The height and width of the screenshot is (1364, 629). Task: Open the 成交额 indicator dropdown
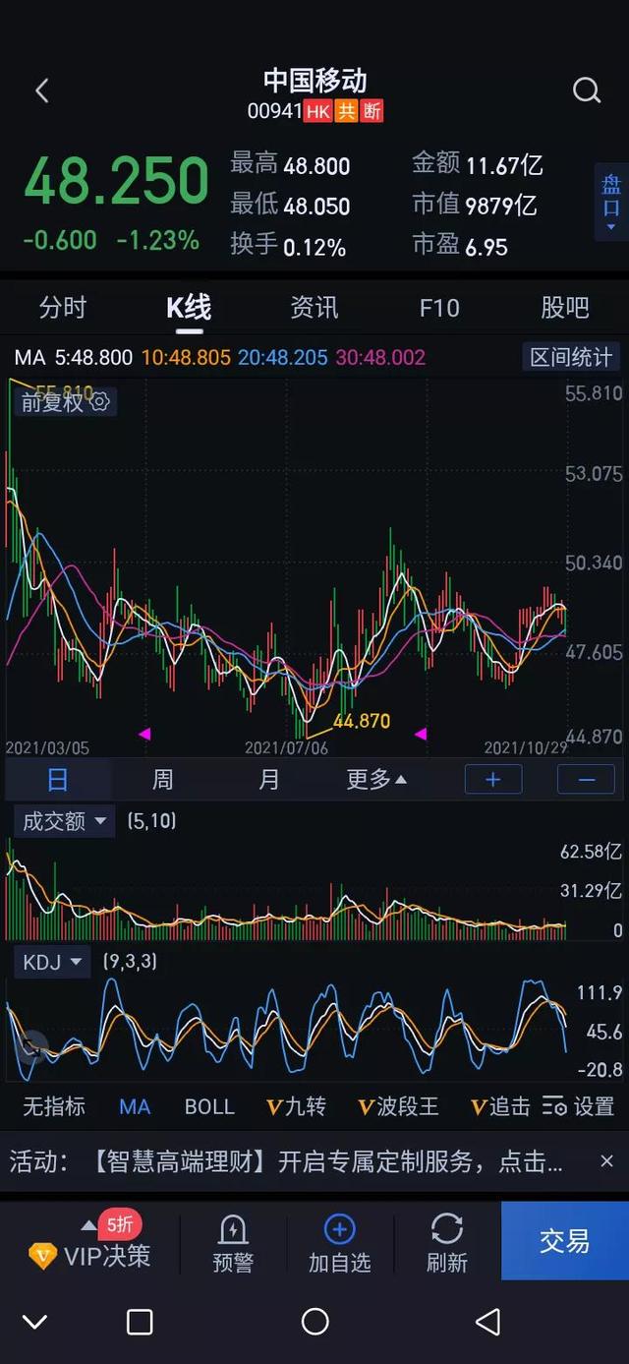click(65, 821)
